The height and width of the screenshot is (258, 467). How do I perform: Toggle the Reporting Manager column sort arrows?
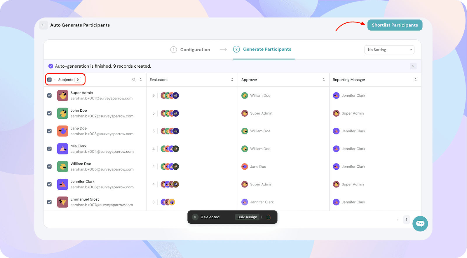tap(416, 80)
